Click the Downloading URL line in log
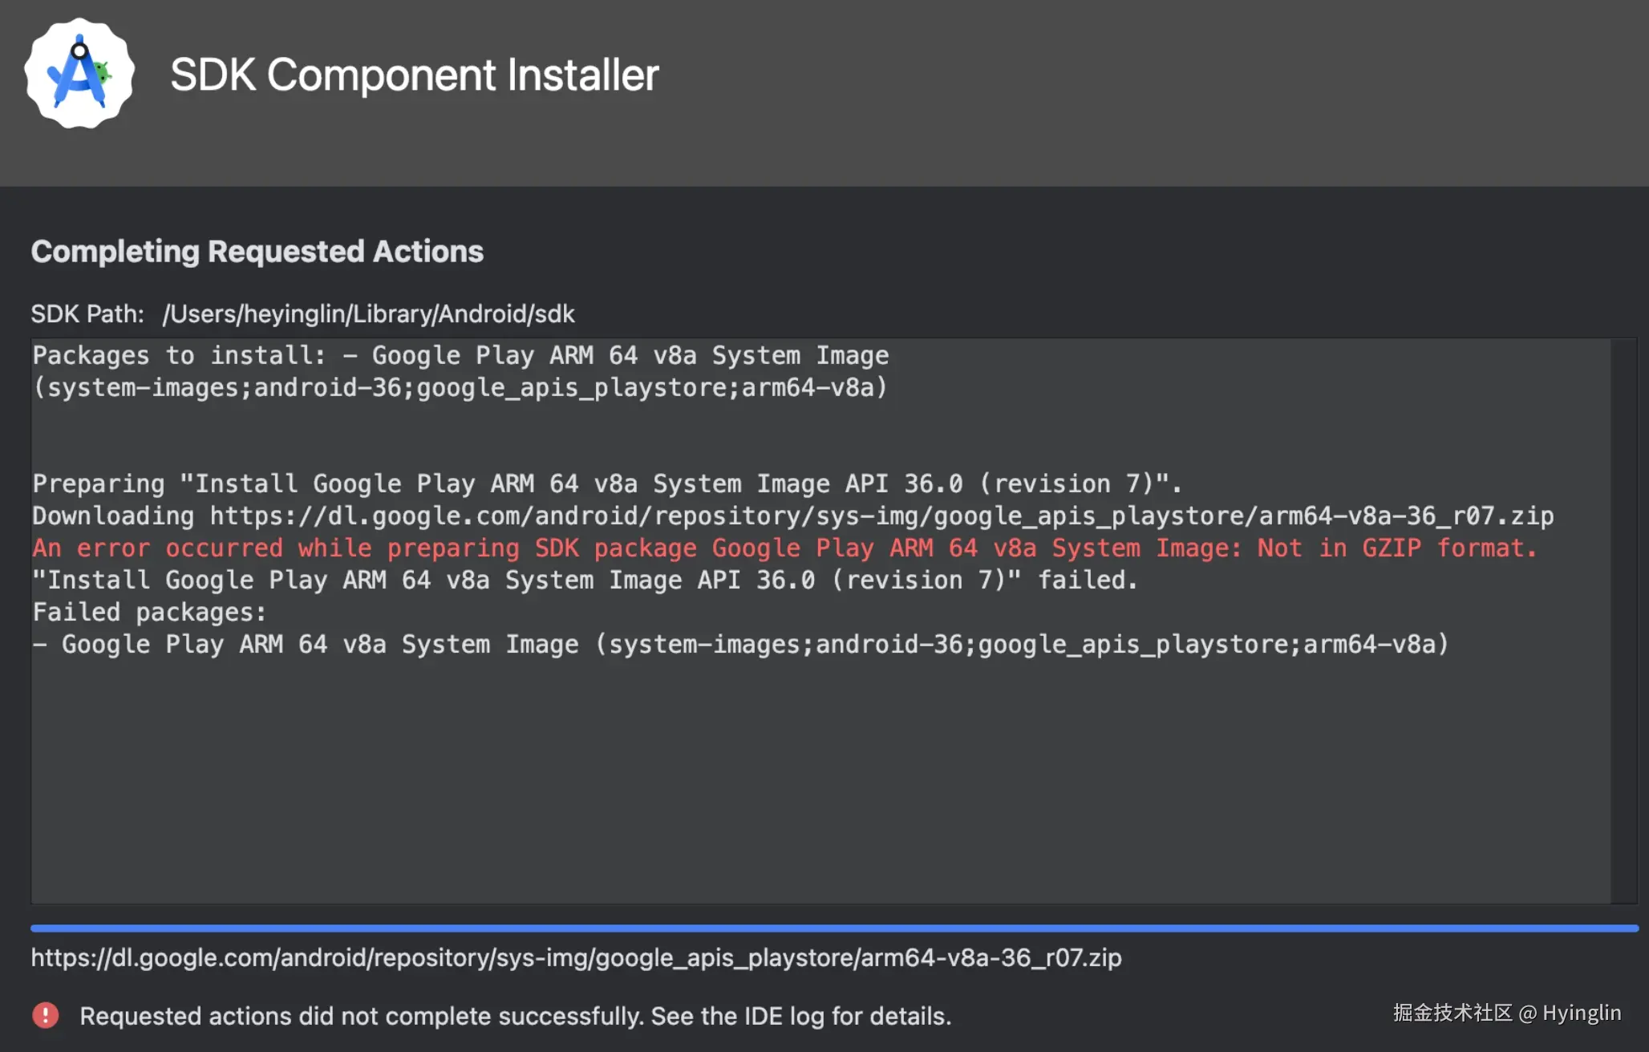The height and width of the screenshot is (1052, 1649). [x=792, y=516]
